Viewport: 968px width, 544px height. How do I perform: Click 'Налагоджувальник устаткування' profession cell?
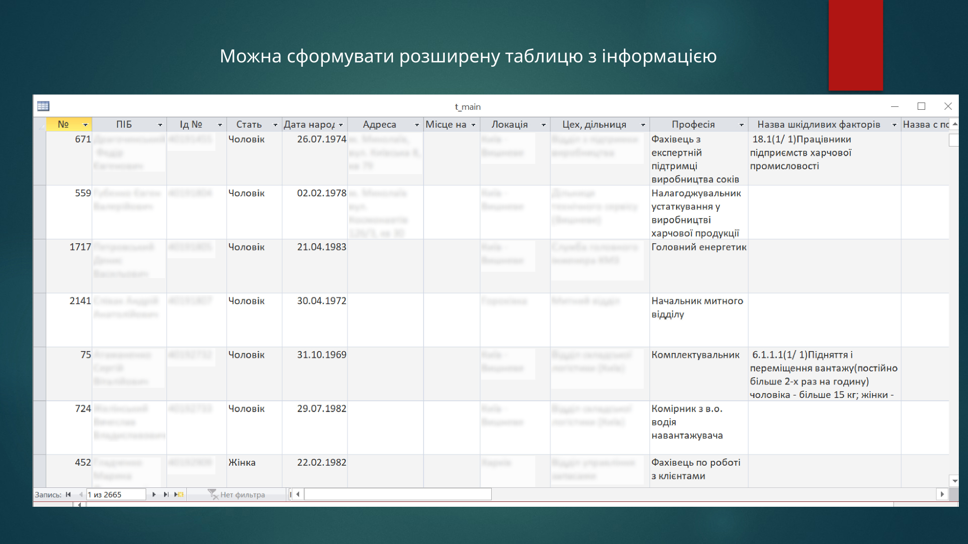point(699,212)
